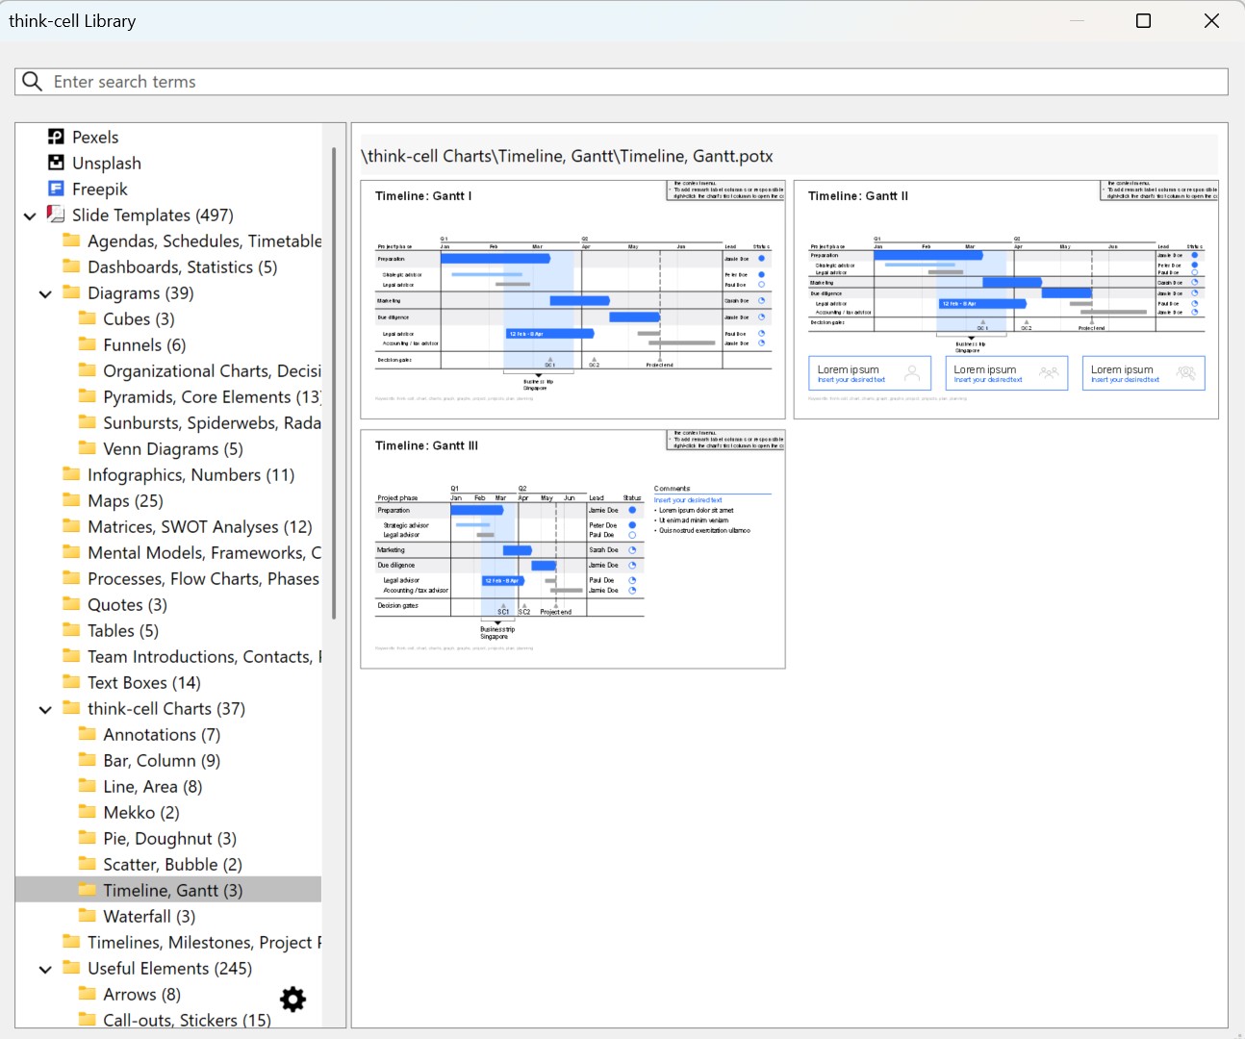Collapse the Diagrams folder chevron
The height and width of the screenshot is (1039, 1245).
[45, 293]
